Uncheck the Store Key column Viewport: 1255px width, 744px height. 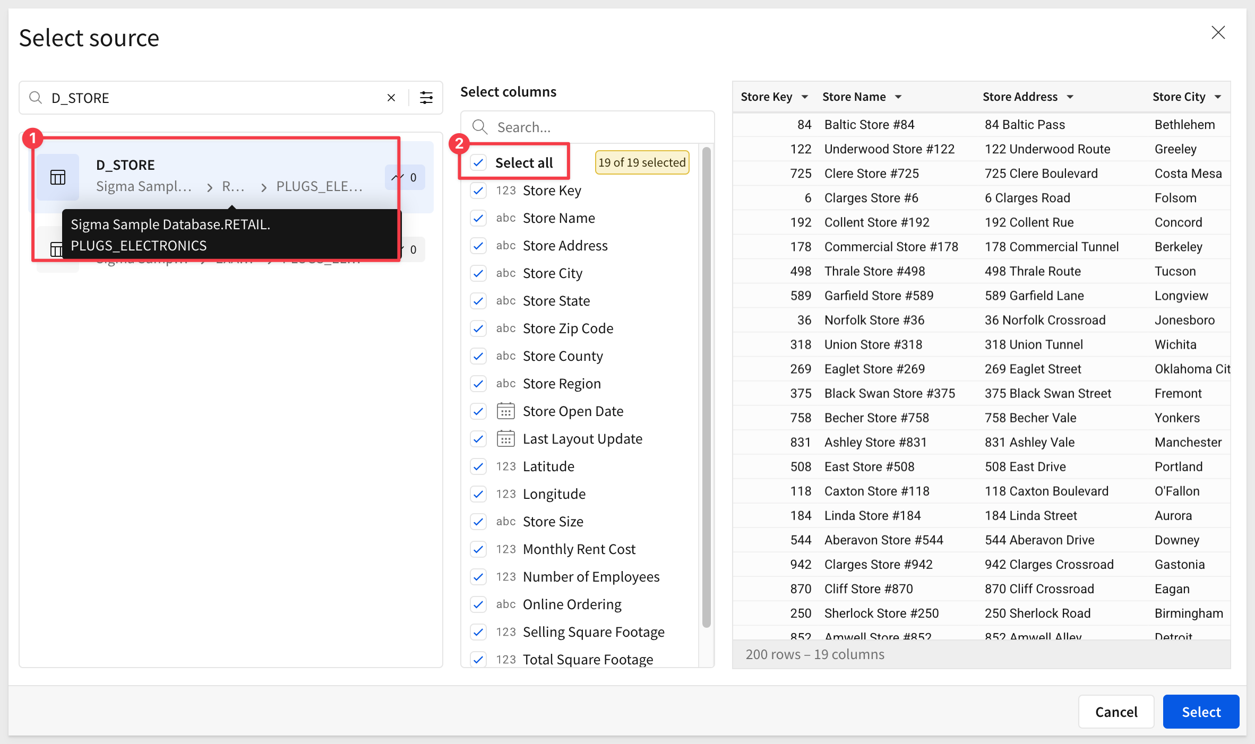[x=478, y=191]
